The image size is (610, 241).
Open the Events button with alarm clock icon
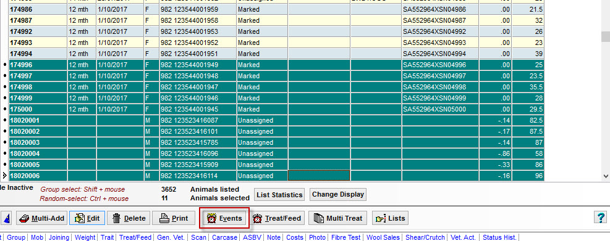point(224,218)
